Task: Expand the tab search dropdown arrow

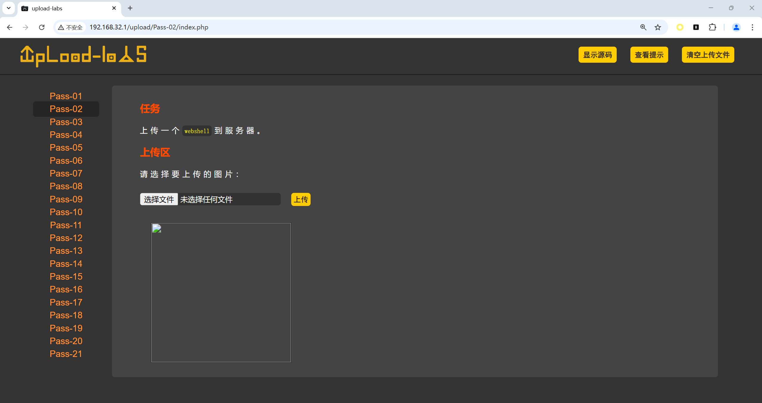Action: point(9,8)
